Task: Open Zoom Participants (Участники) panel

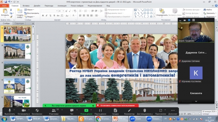Action: (x=54, y=111)
